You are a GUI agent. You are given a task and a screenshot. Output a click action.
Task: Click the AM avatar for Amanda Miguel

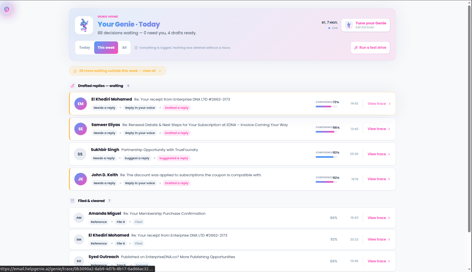tap(79, 218)
